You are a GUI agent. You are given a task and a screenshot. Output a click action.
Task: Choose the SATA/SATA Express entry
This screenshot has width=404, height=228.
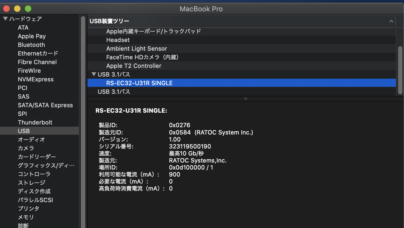coord(45,105)
